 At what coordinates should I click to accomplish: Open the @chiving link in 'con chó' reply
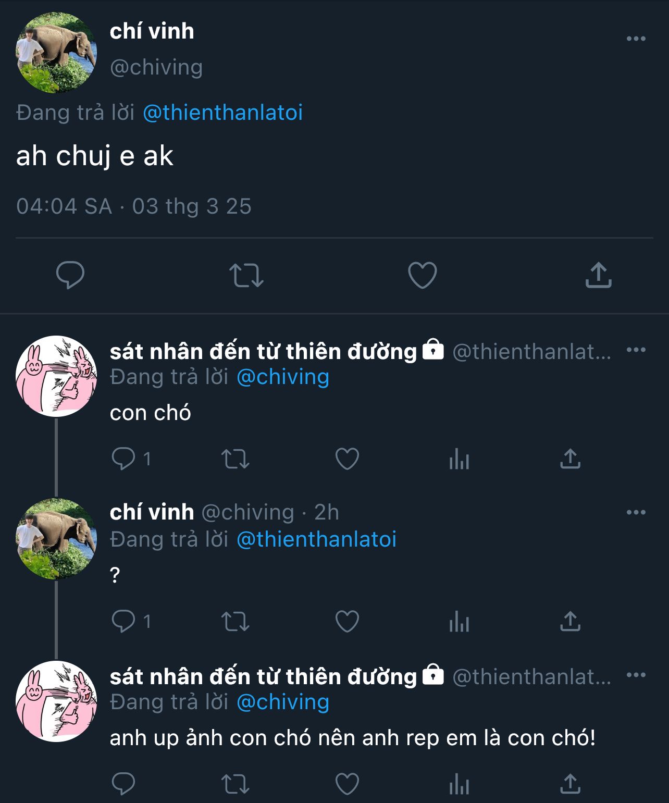coord(283,377)
